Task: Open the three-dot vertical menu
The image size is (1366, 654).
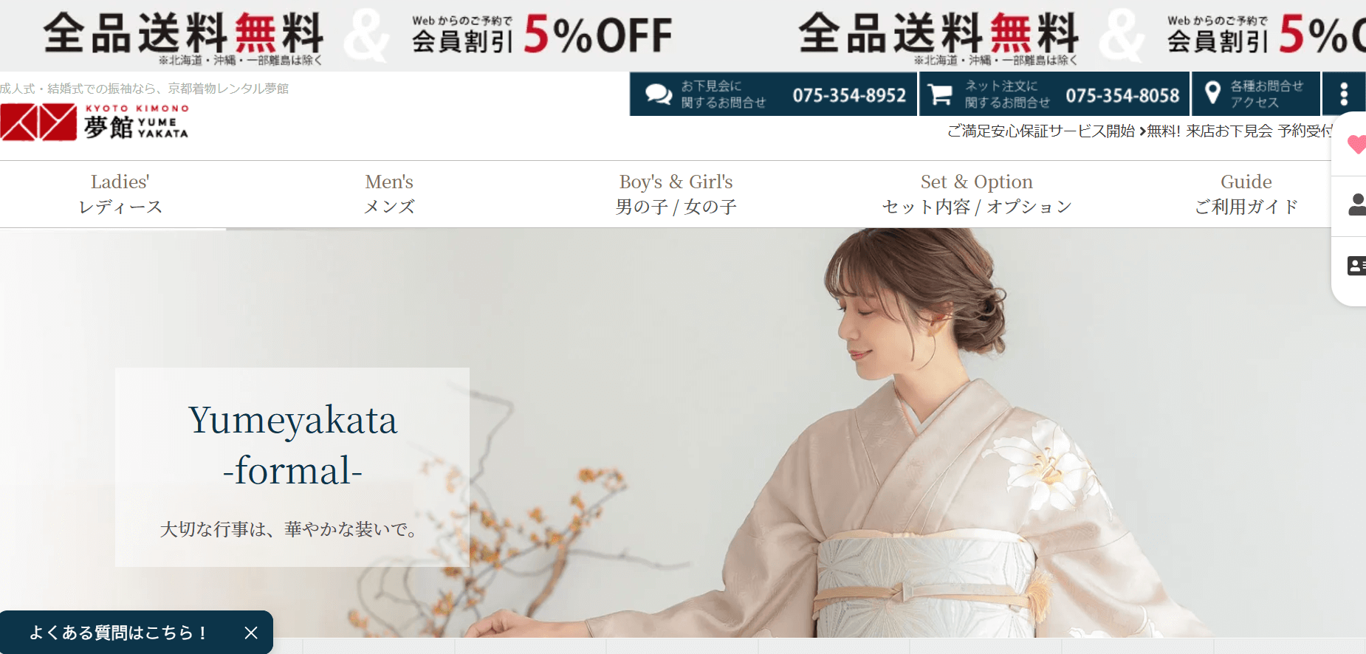Action: [1344, 94]
